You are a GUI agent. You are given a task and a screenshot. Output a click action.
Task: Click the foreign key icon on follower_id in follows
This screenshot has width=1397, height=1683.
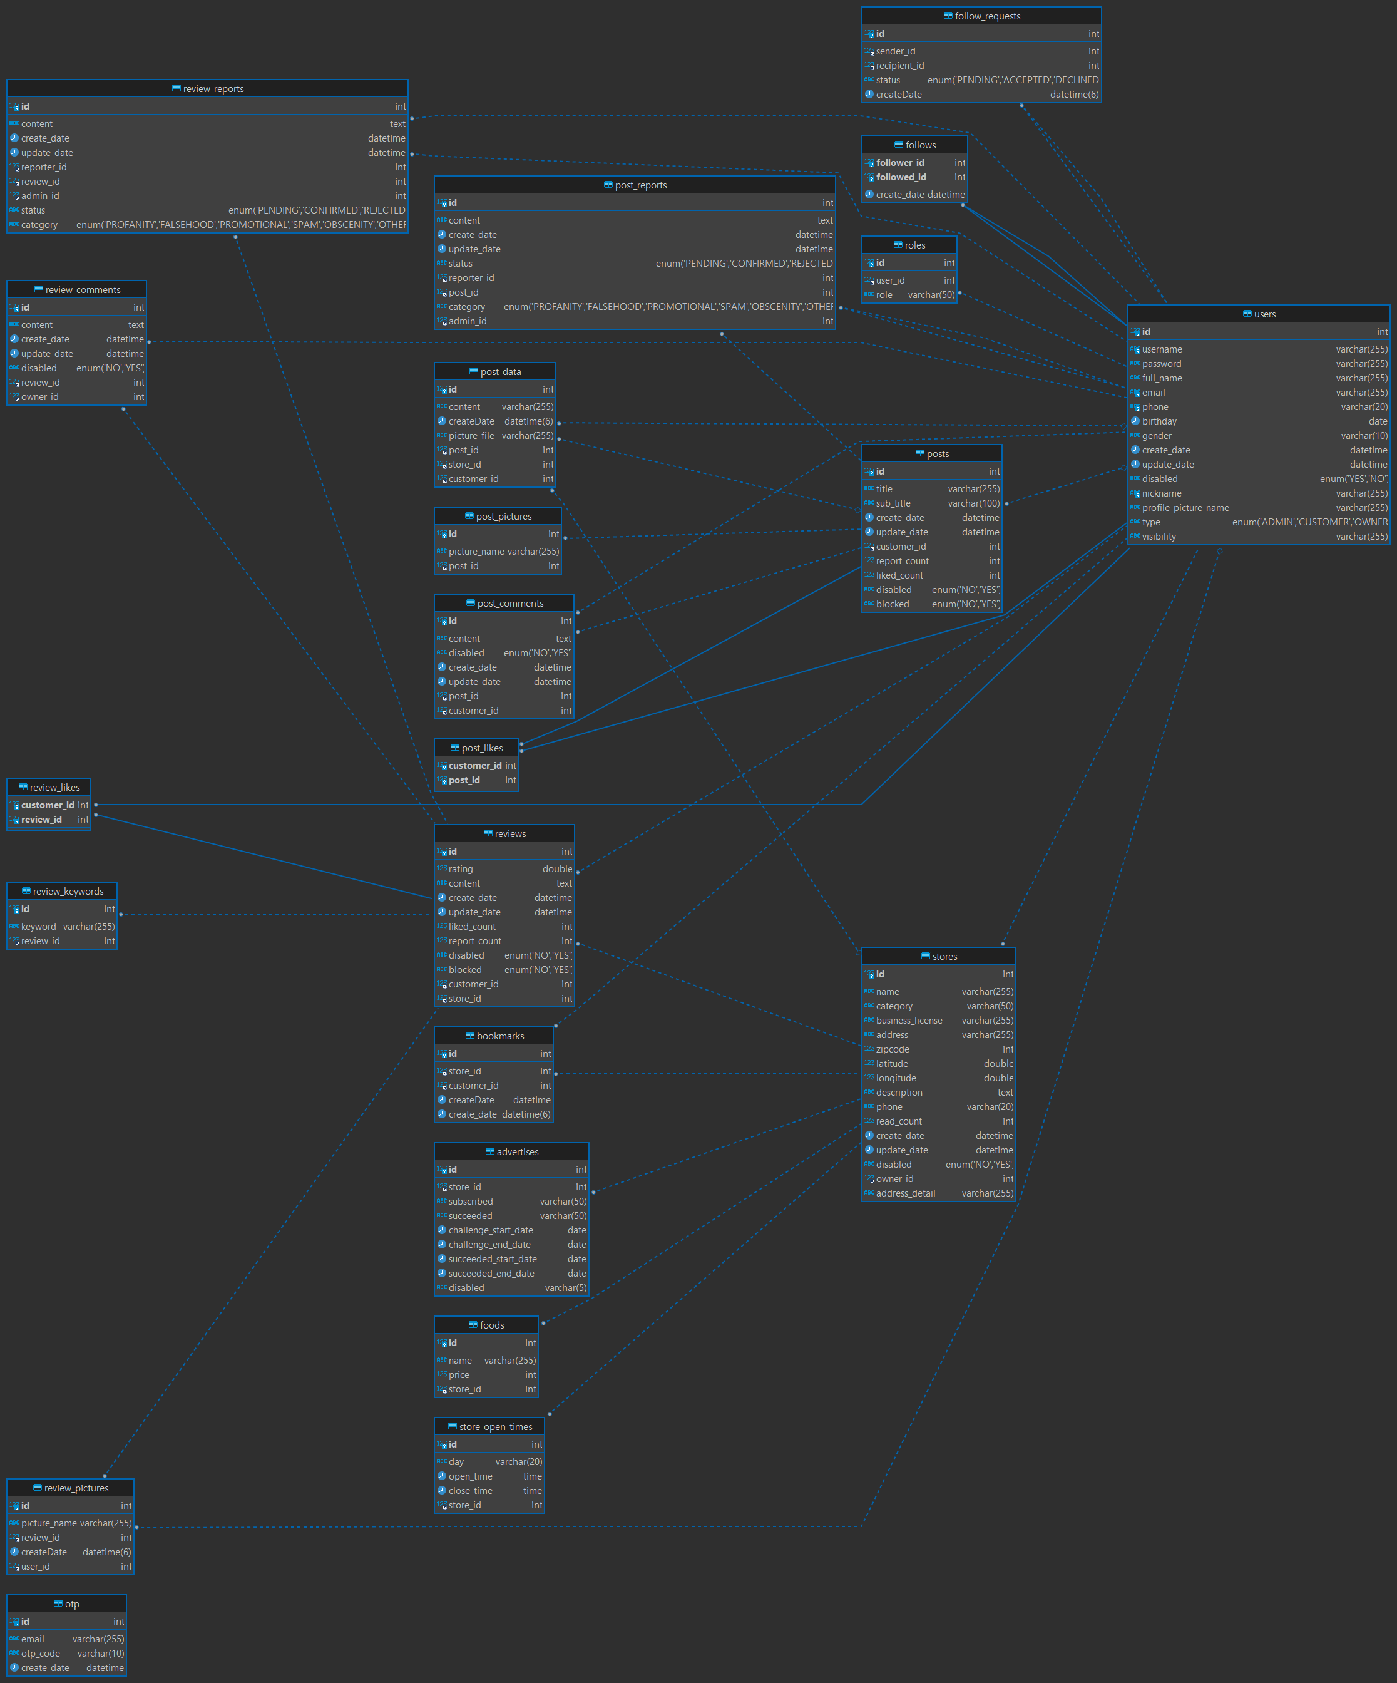[870, 162]
